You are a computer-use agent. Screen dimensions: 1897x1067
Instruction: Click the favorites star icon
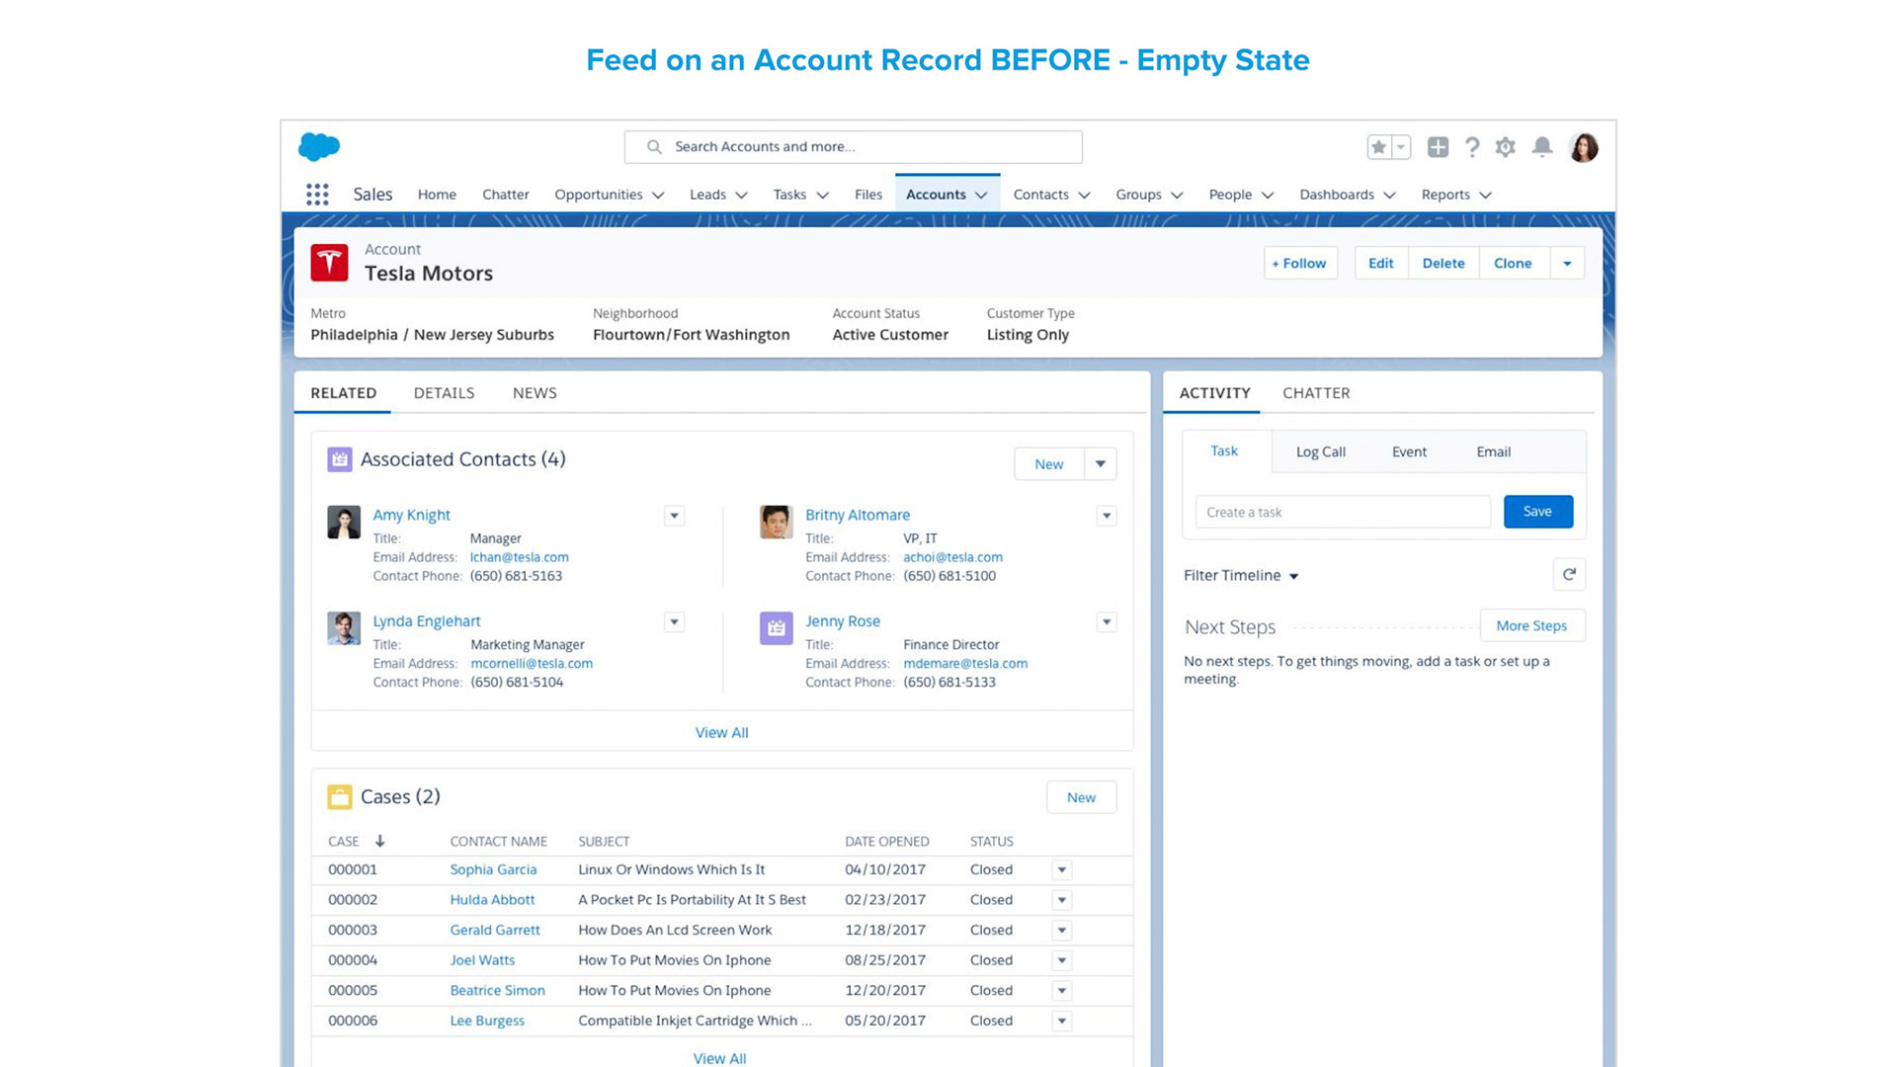pyautogui.click(x=1378, y=147)
